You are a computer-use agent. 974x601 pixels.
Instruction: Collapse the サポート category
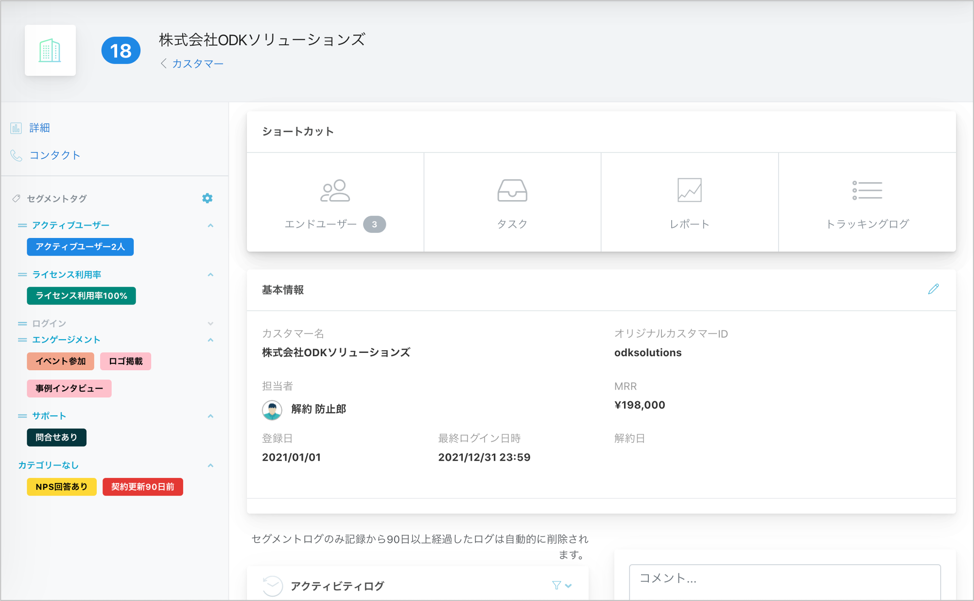click(210, 416)
